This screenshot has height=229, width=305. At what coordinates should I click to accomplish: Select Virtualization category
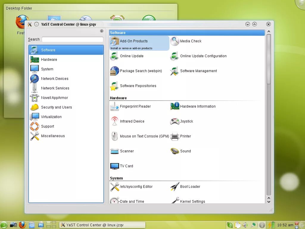(66, 117)
